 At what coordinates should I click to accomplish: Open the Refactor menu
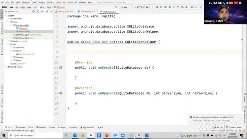(51, 2)
